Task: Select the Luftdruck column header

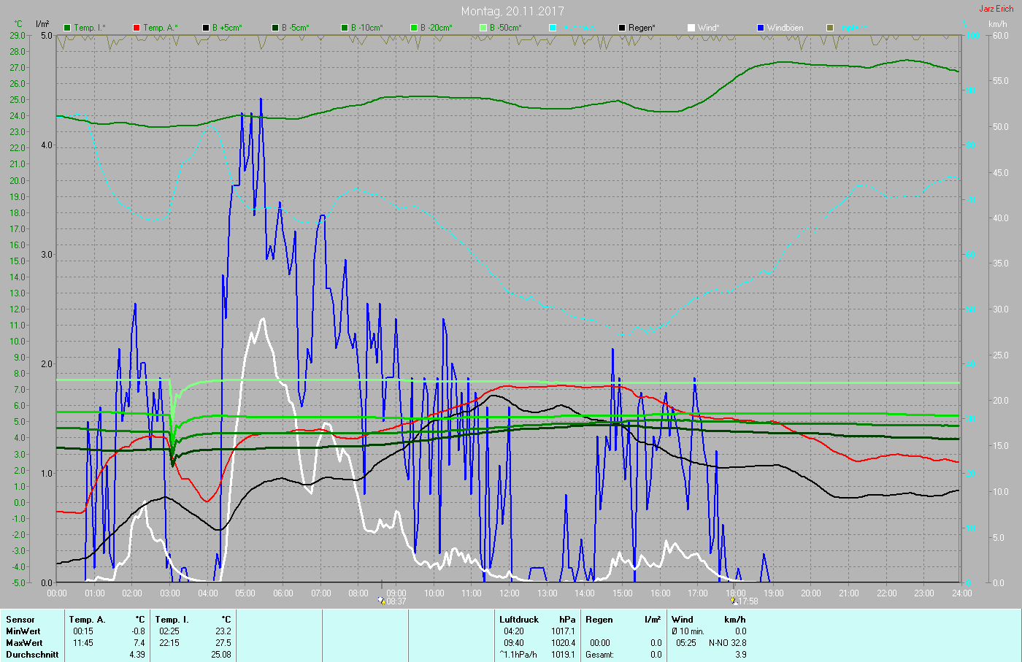Action: (x=519, y=620)
